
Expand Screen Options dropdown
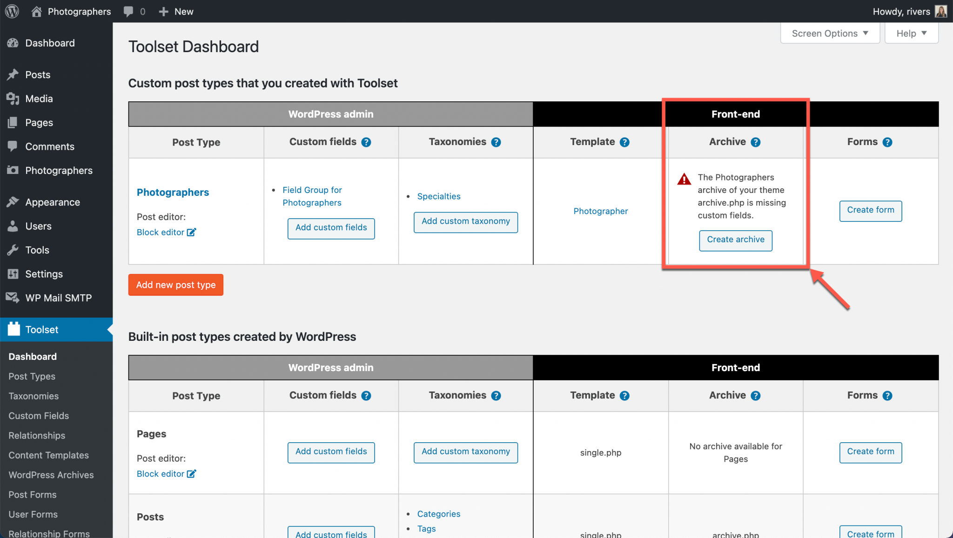[830, 33]
